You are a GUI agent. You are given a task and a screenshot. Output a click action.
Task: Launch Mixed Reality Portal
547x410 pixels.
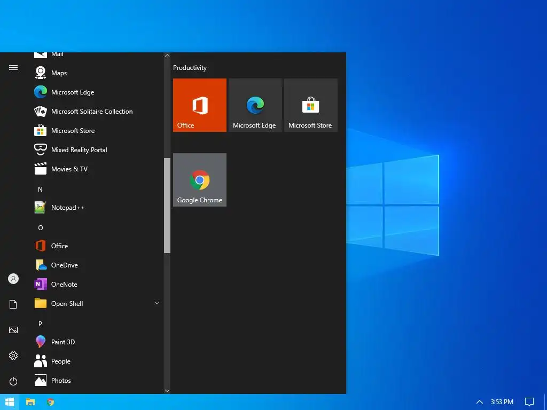(x=98, y=149)
